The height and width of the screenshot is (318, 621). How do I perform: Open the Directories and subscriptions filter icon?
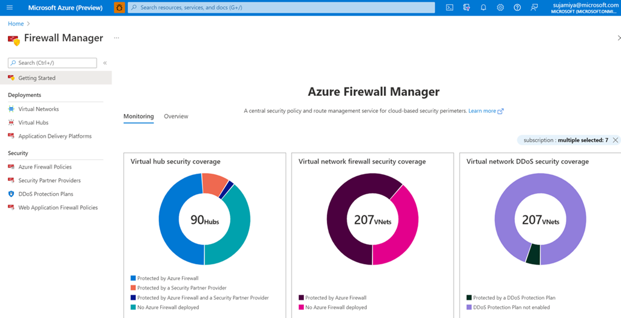click(x=466, y=7)
